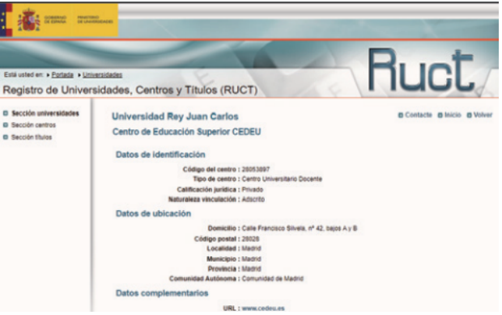Click the Universidad Rey Juan Carlos heading

coord(175,116)
